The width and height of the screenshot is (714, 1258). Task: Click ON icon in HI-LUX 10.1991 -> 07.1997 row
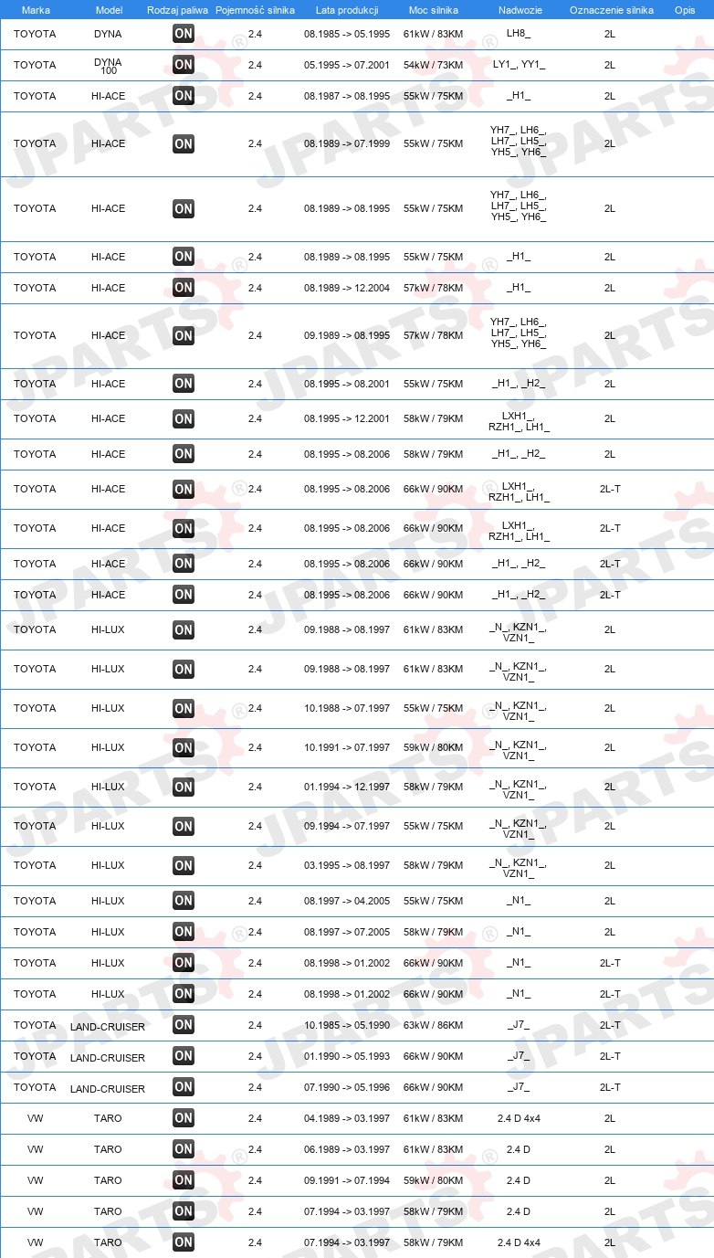(x=184, y=747)
